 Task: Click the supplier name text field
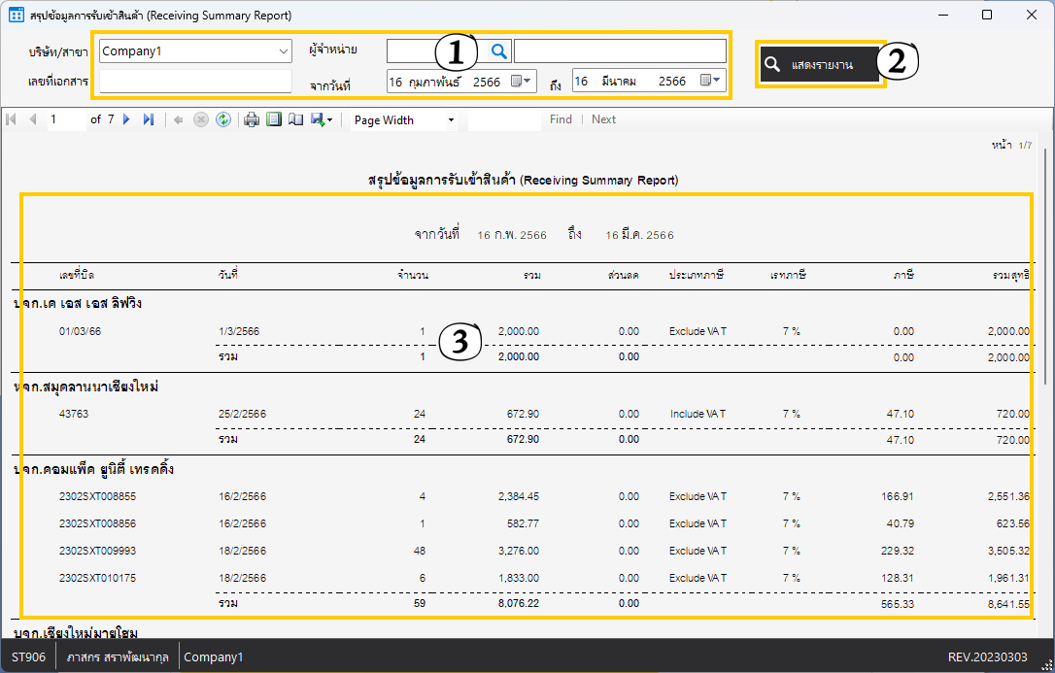pos(620,50)
